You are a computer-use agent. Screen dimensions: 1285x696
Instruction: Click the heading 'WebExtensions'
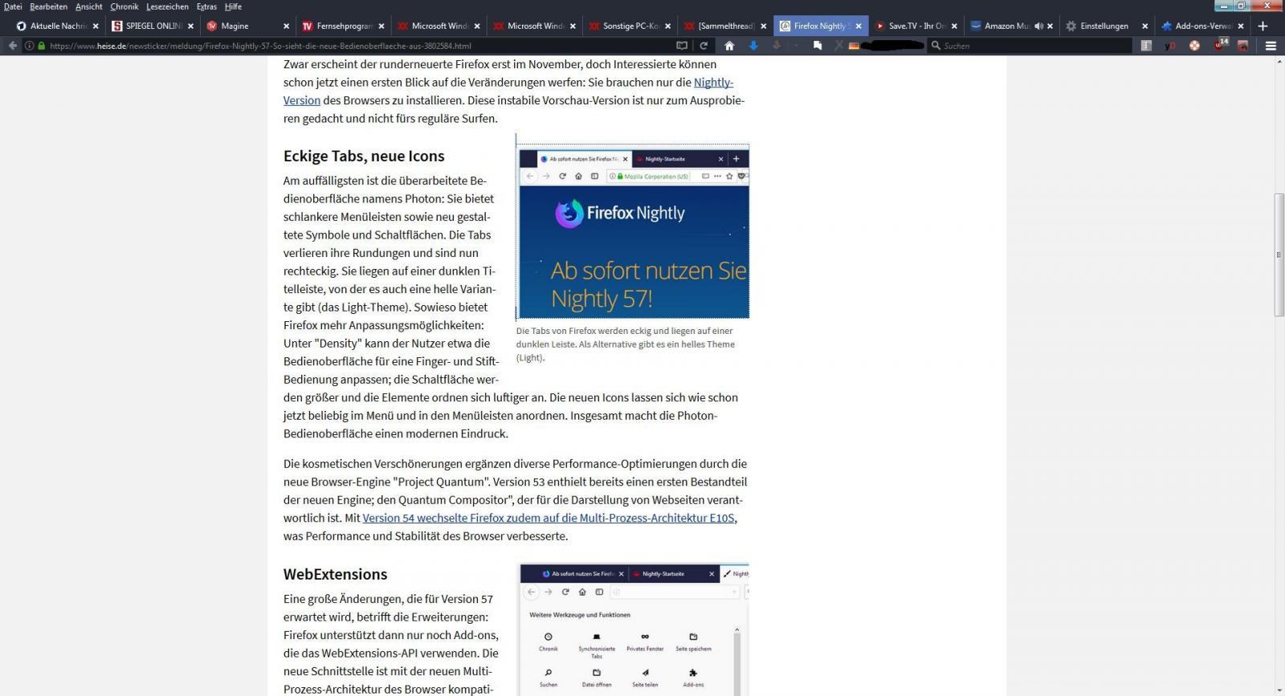pos(335,574)
